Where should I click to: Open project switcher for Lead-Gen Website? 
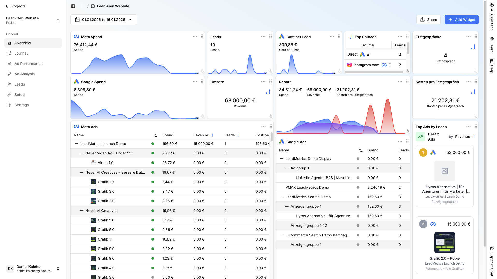pyautogui.click(x=58, y=20)
